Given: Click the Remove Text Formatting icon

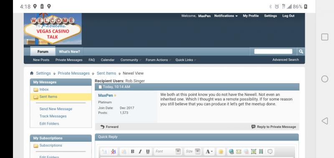Looking at the screenshot, I should [114, 151].
